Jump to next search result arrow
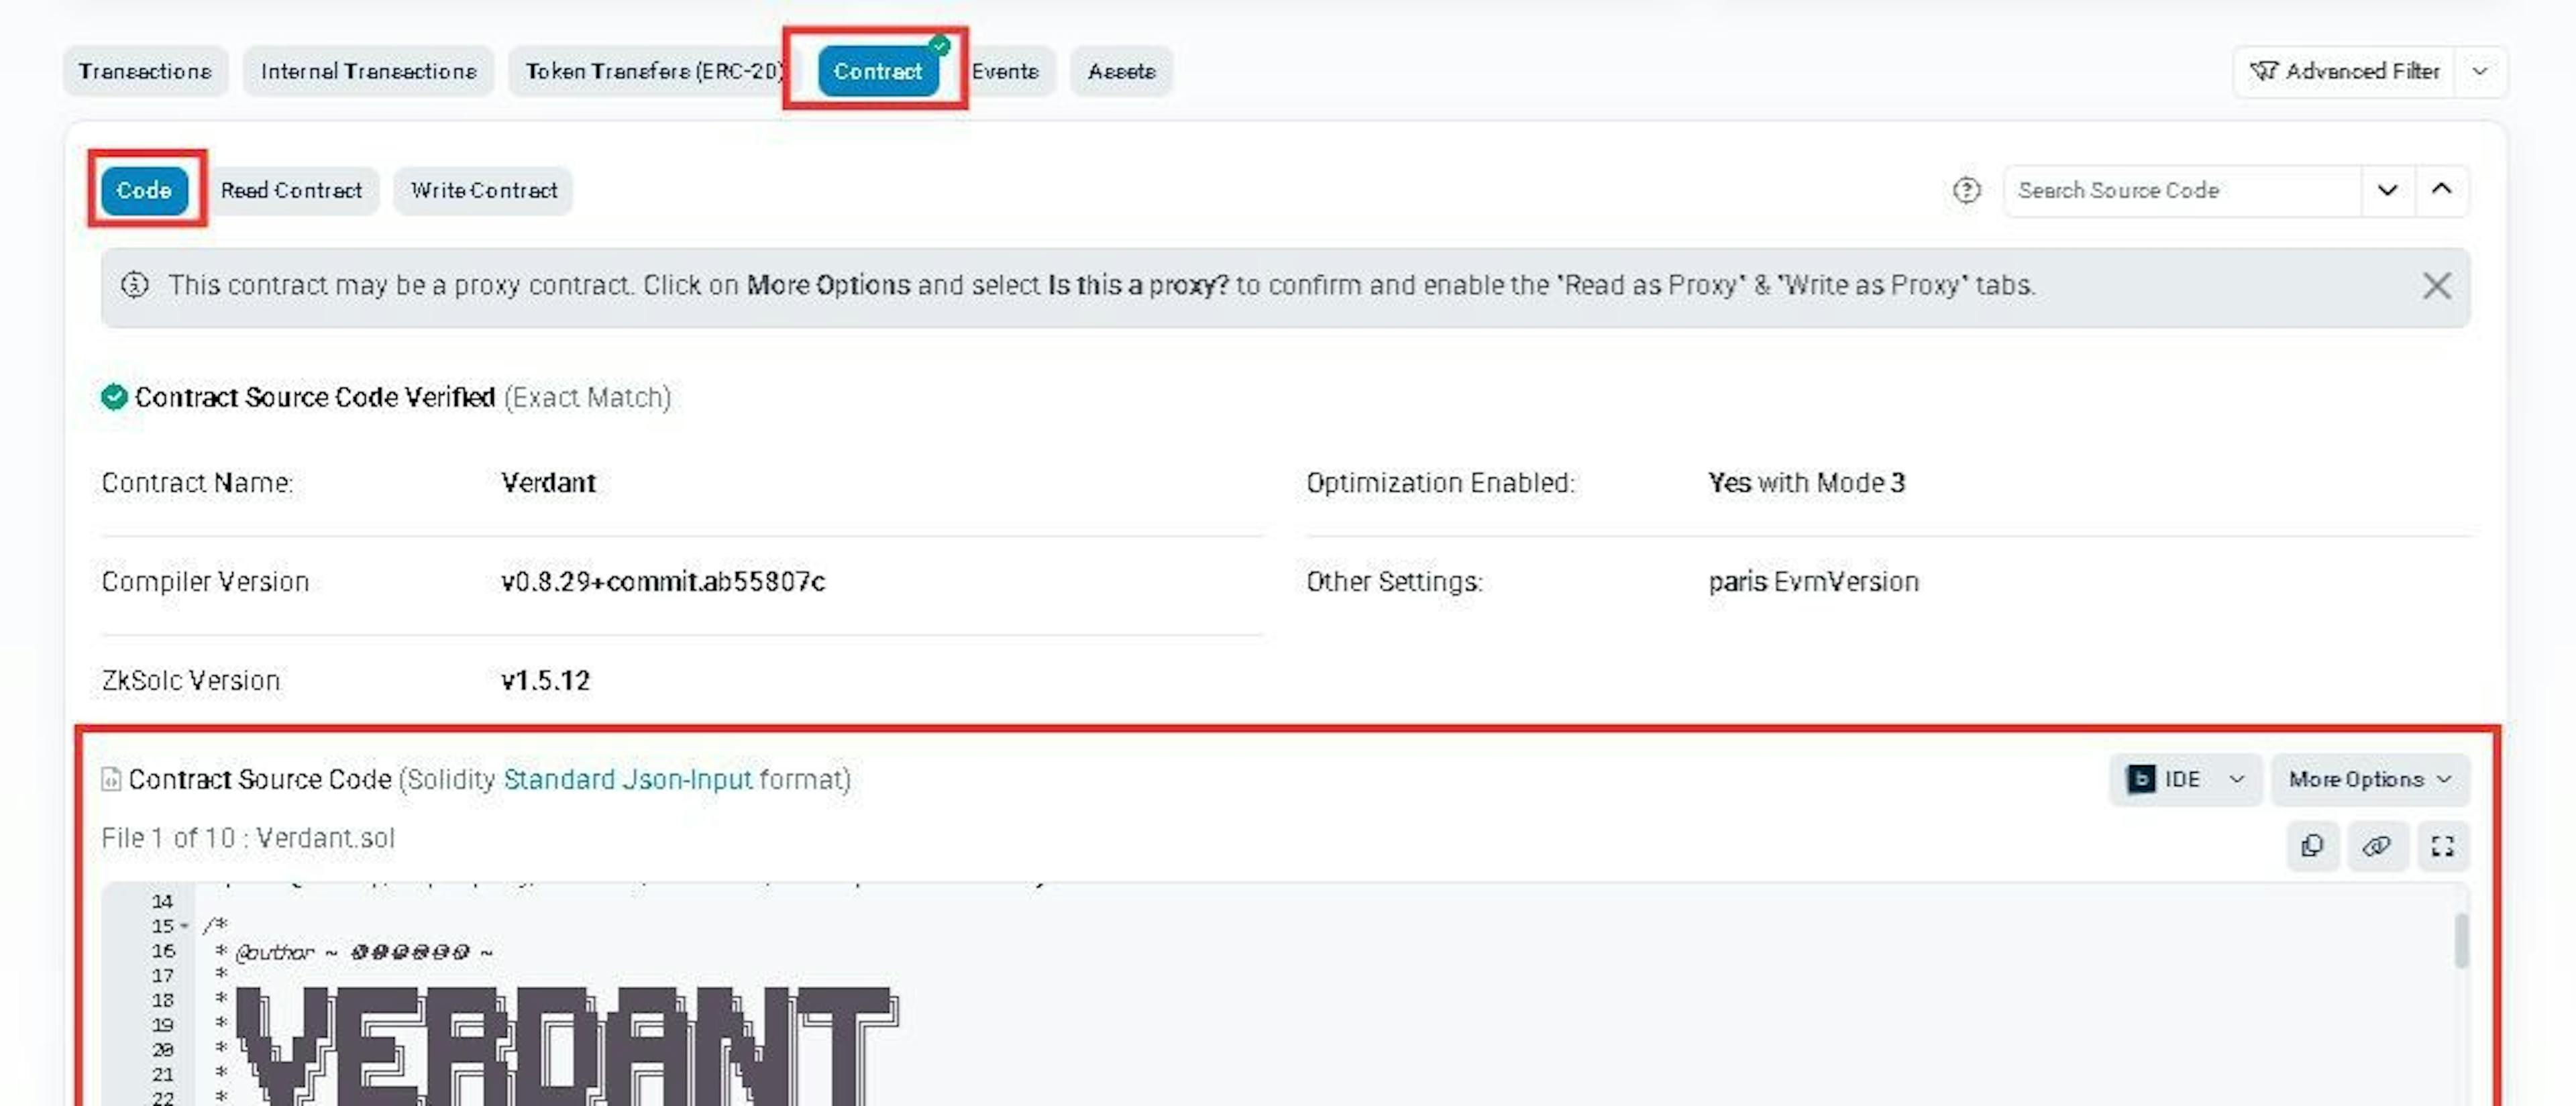The width and height of the screenshot is (2576, 1106). (x=2387, y=190)
